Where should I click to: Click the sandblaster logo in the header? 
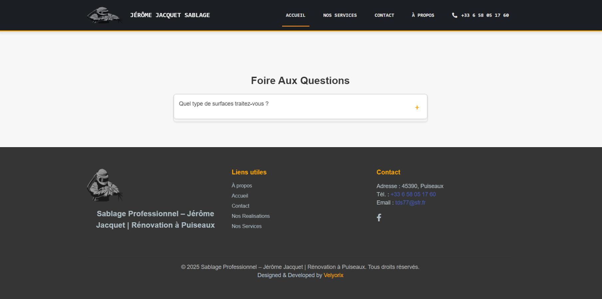click(104, 15)
